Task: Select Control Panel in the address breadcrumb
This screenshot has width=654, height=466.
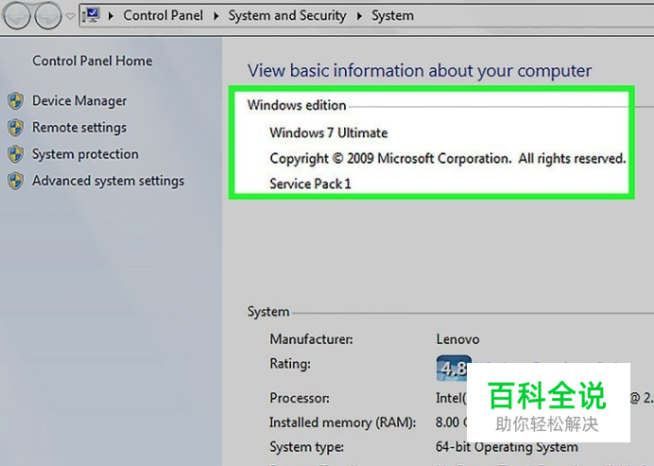Action: [x=163, y=16]
